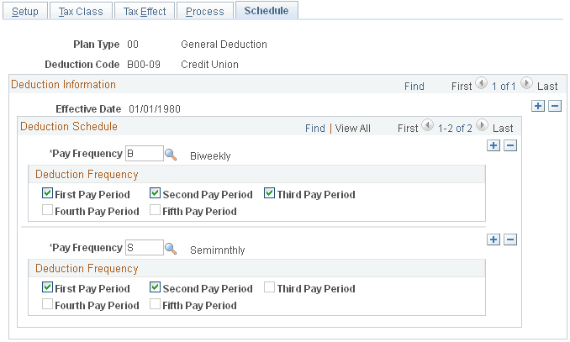The width and height of the screenshot is (570, 342).
Task: Click Last in Deduction Schedule header
Action: tap(503, 129)
